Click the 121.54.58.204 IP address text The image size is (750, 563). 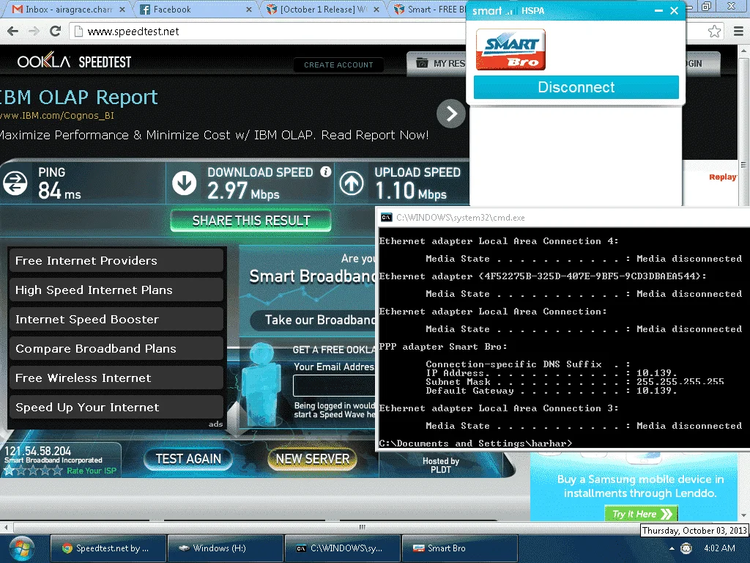pos(38,452)
